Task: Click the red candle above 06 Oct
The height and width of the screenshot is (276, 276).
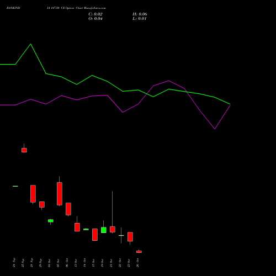Action: point(68,209)
